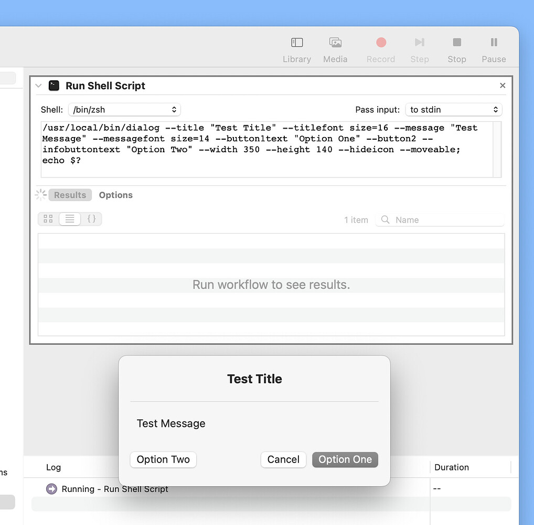Toggle the list view for results
534x525 pixels.
pos(70,219)
